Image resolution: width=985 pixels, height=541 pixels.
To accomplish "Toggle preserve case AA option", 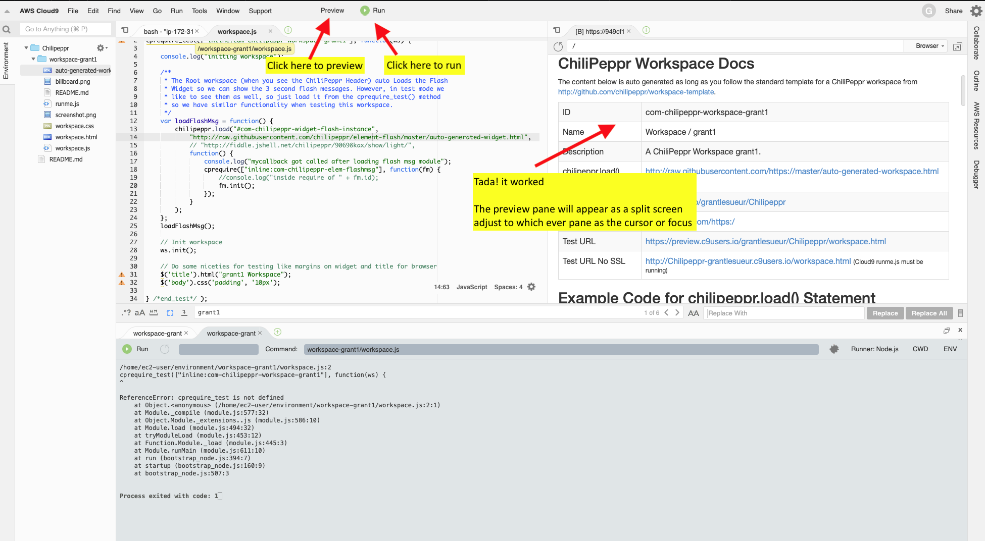I will [694, 313].
